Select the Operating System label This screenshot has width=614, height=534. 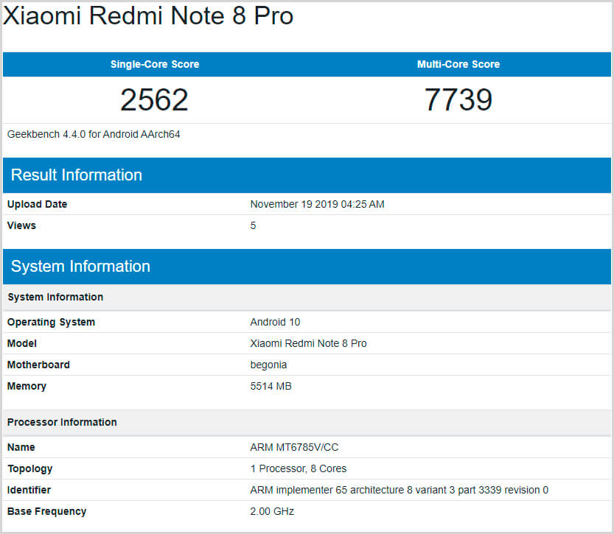point(51,322)
